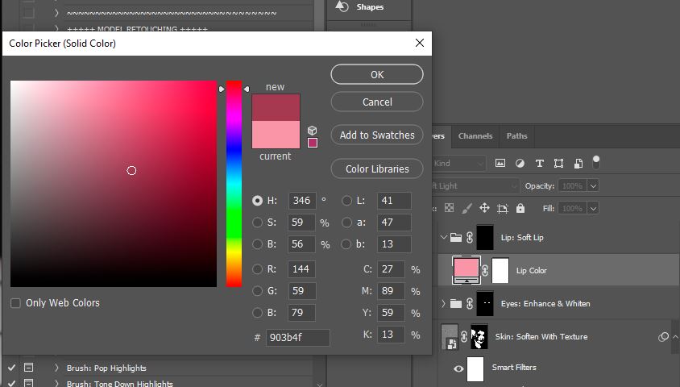The height and width of the screenshot is (387, 680).
Task: Select the R red radio button
Action: [x=258, y=269]
